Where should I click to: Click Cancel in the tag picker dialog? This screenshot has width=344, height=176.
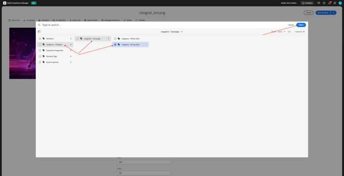(291, 25)
